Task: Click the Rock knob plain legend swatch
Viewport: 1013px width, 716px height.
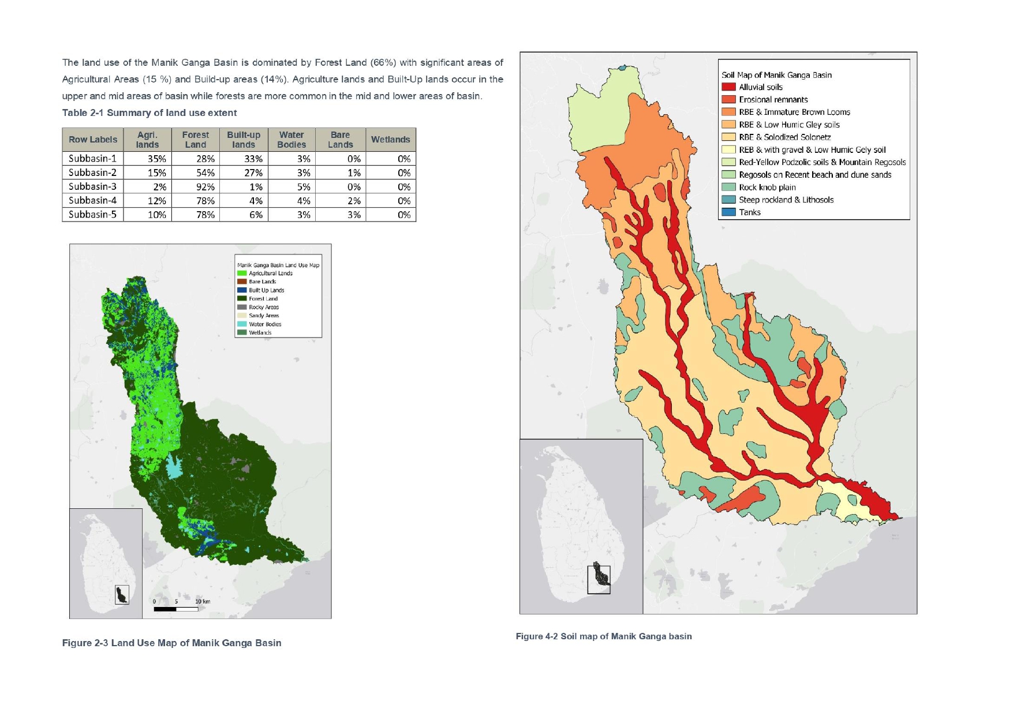Action: (x=728, y=188)
